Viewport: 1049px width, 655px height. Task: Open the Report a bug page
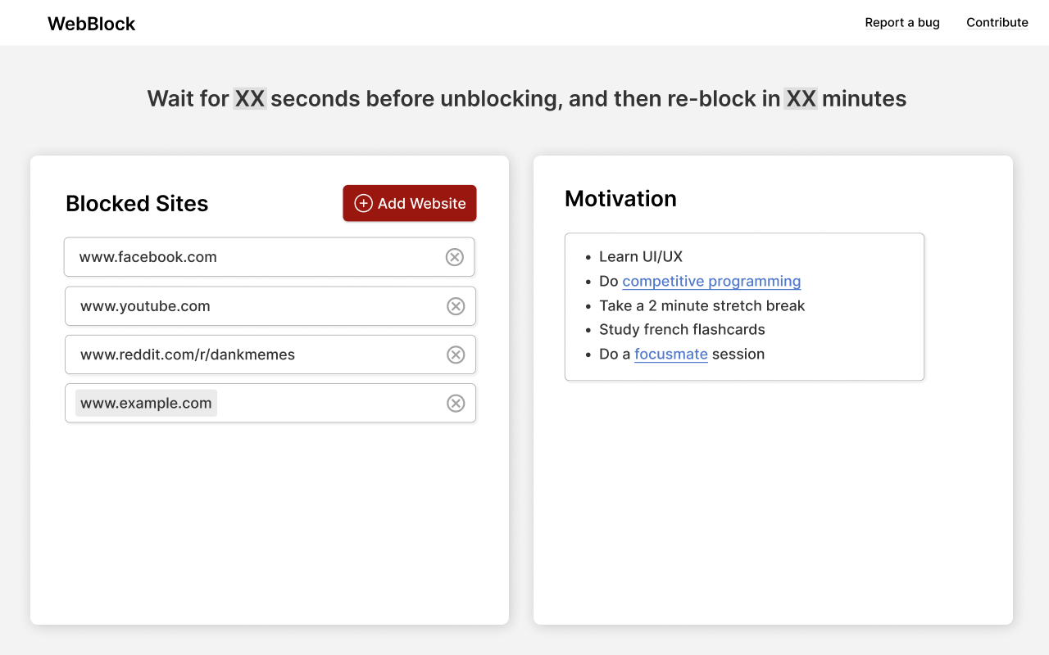point(902,23)
